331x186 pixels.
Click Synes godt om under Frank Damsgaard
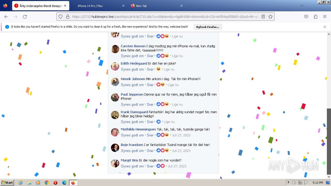pos(132,122)
